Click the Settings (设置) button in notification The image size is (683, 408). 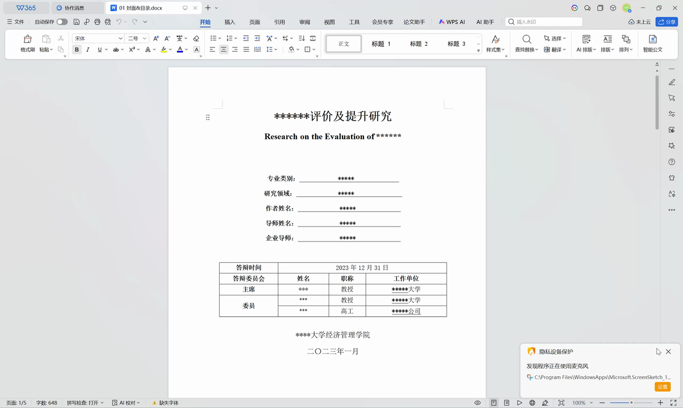pyautogui.click(x=662, y=387)
